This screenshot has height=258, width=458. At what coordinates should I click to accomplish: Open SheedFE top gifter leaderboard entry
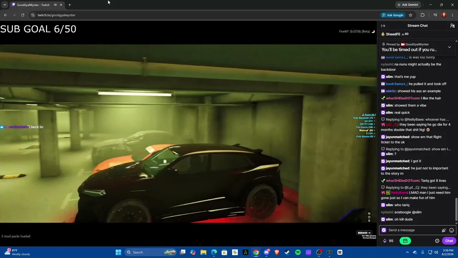tap(395, 34)
